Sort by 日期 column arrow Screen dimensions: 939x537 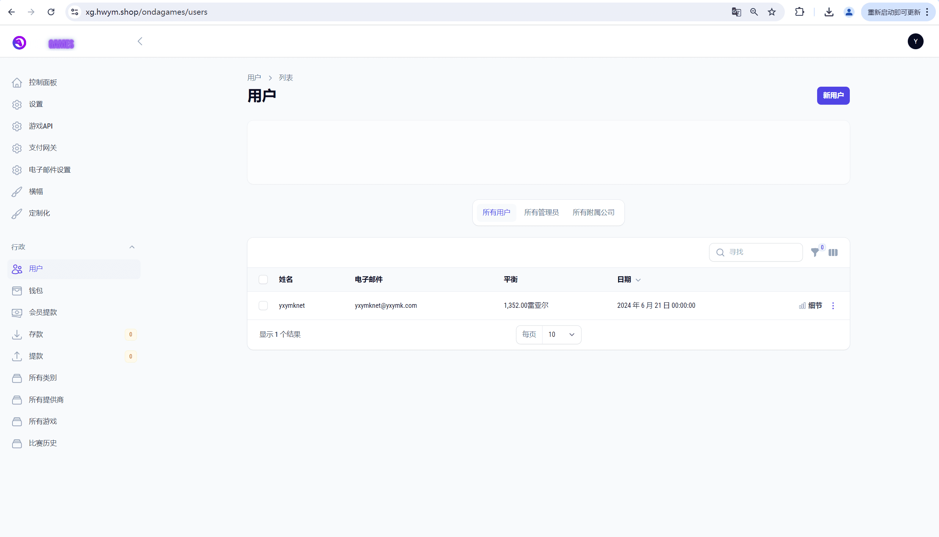(638, 280)
